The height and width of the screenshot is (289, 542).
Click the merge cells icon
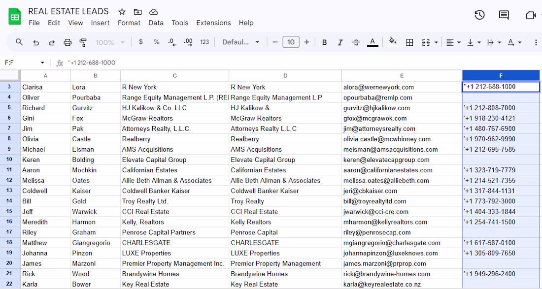click(426, 42)
